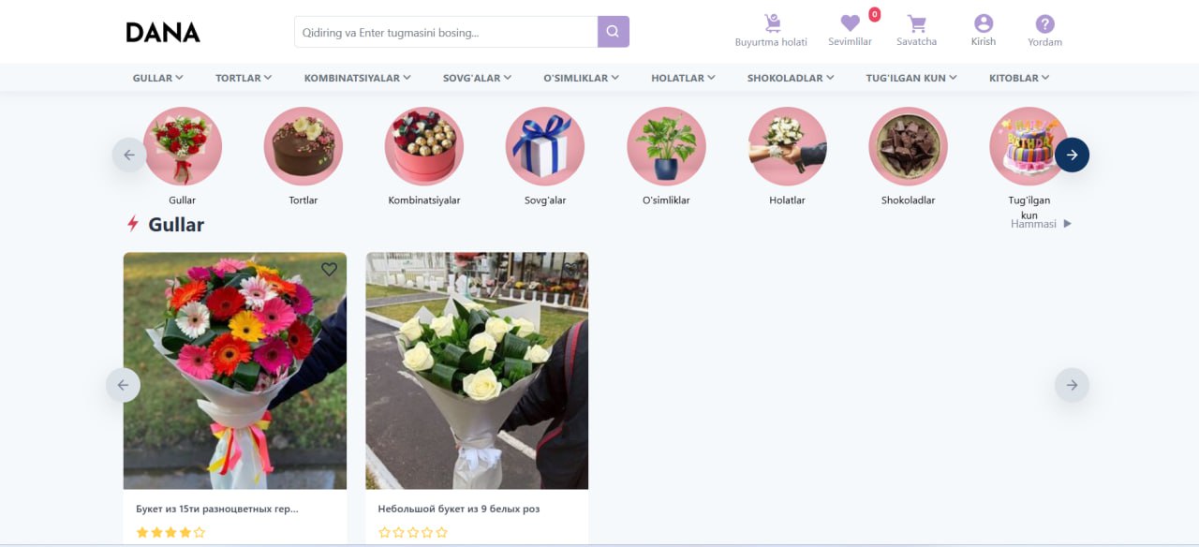
Task: Open Букет из 15ти разноцветных гер... title
Action: coord(217,509)
